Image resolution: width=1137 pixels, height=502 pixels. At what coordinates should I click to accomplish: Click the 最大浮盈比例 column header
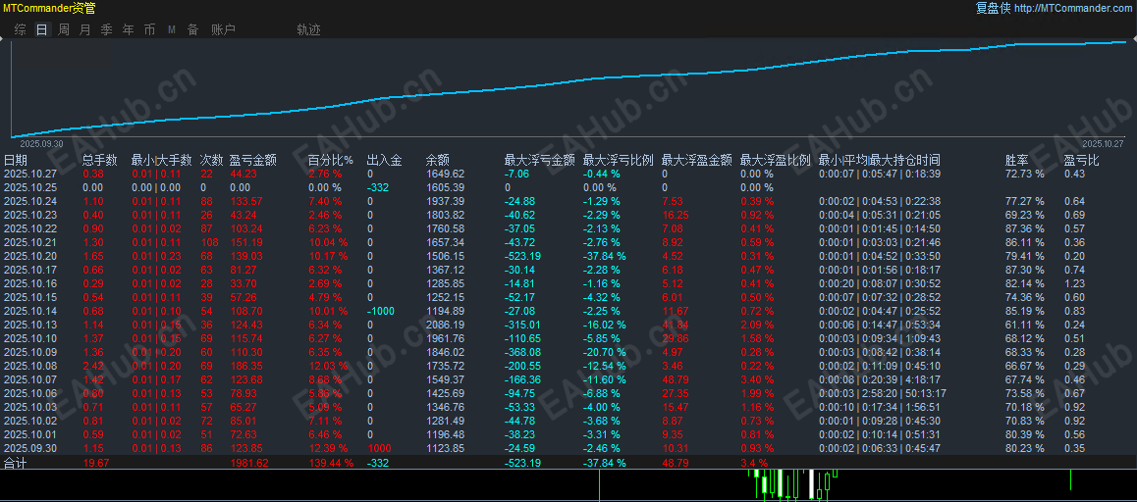click(775, 160)
